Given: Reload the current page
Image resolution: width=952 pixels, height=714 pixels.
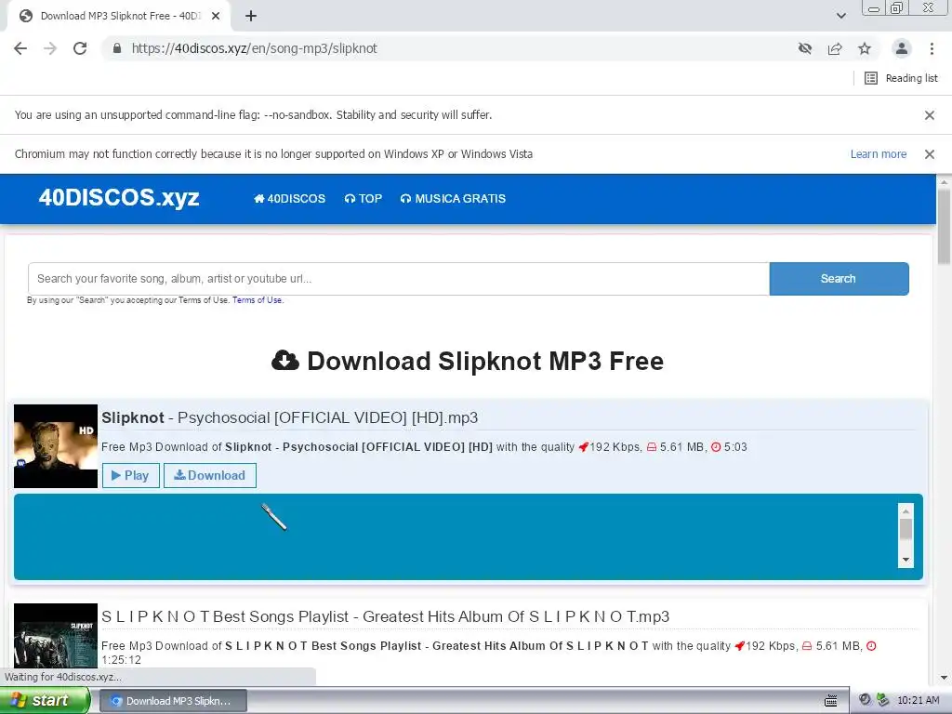Looking at the screenshot, I should pyautogui.click(x=80, y=48).
